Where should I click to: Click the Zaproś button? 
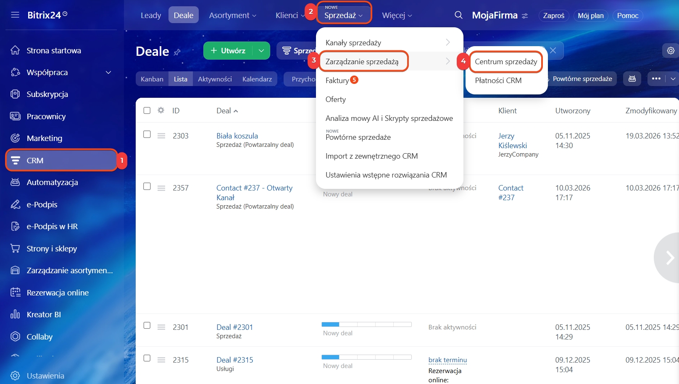point(553,16)
